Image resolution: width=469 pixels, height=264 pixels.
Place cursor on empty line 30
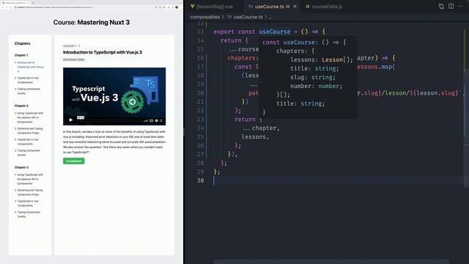(x=338, y=180)
